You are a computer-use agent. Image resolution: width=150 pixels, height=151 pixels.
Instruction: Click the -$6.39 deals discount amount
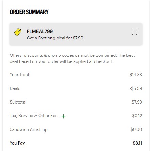point(136,88)
